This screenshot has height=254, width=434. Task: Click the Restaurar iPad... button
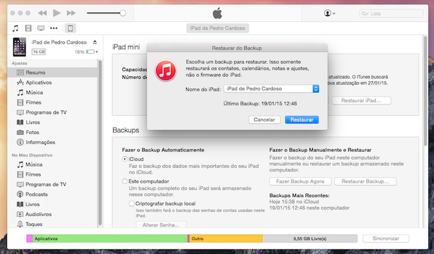(361, 101)
